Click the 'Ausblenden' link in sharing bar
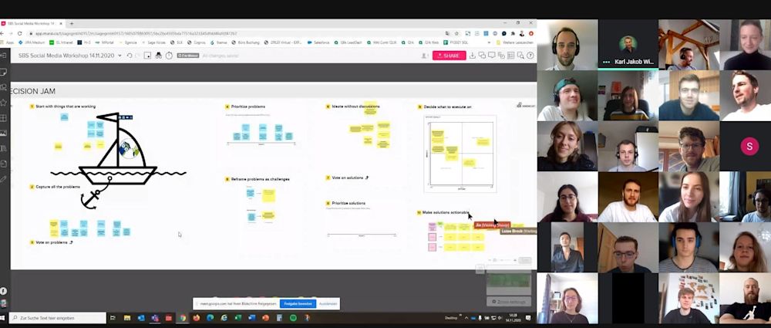The image size is (771, 328). pyautogui.click(x=328, y=304)
